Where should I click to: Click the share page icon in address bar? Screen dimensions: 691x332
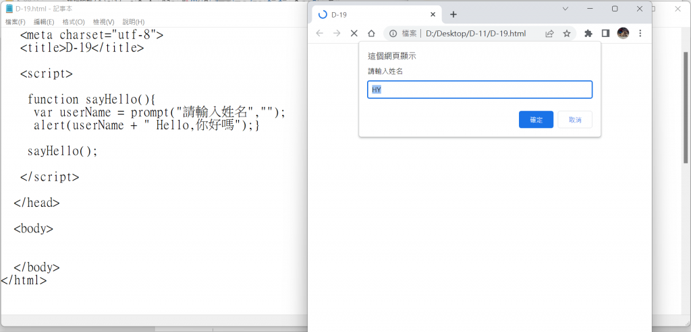pos(549,34)
